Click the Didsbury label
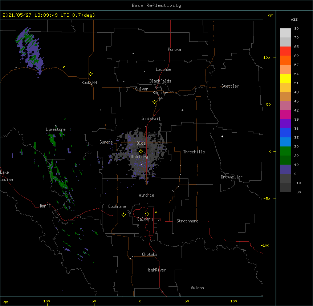313x306 pixels. point(139,157)
